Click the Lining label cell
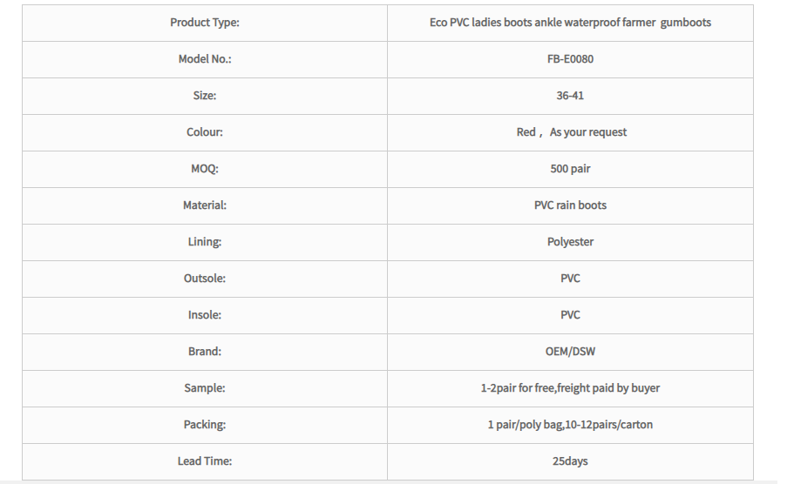 [x=205, y=242]
